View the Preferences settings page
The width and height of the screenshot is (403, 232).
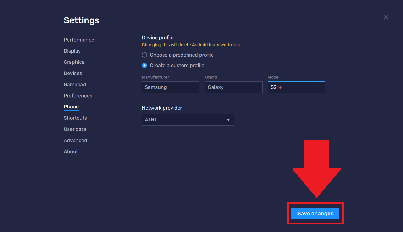78,96
